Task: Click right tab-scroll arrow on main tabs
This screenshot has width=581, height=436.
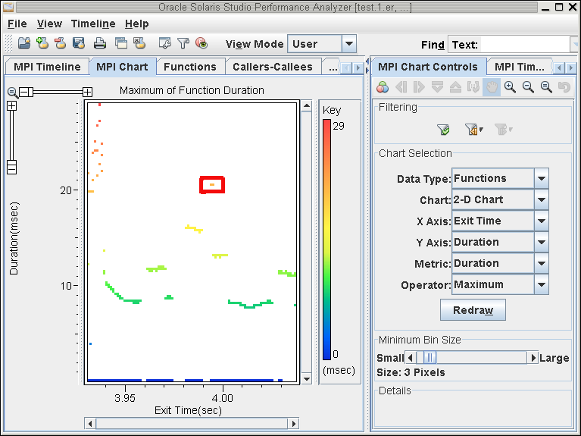Action: click(x=358, y=68)
